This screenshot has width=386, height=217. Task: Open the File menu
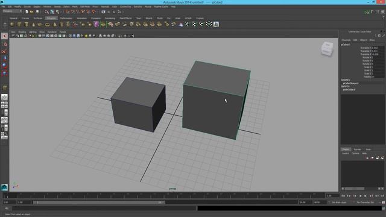click(x=3, y=7)
